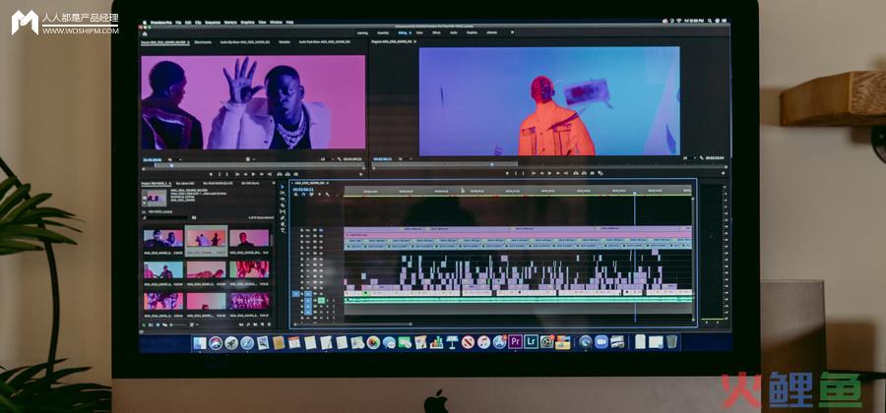The width and height of the screenshot is (886, 413).
Task: Open Sort Icons menu in Project panel
Action: coord(192,324)
